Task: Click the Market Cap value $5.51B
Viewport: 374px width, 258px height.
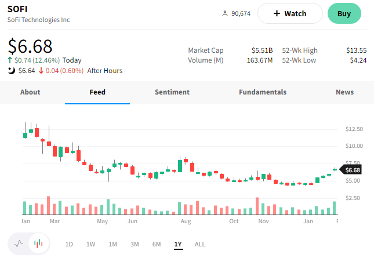Action: (262, 50)
